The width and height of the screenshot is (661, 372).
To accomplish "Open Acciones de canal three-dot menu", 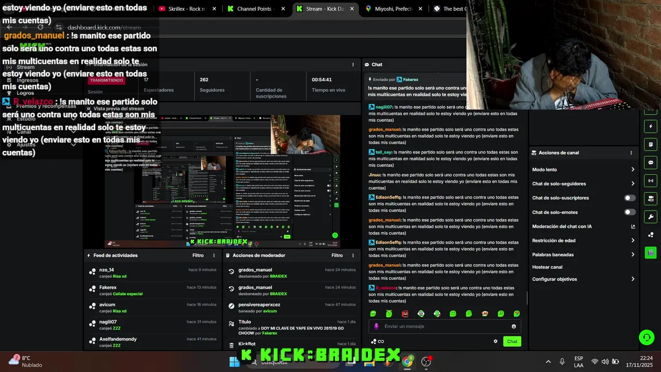I will [x=631, y=153].
